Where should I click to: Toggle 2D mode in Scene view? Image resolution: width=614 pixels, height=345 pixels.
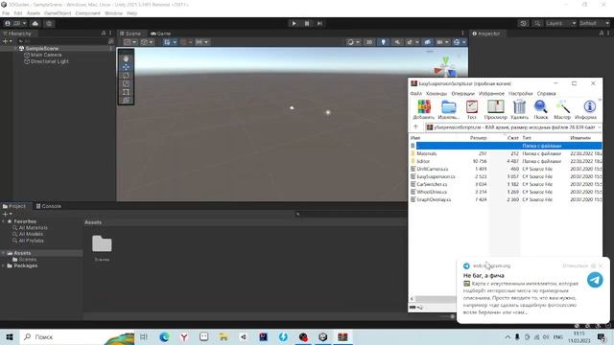368,42
